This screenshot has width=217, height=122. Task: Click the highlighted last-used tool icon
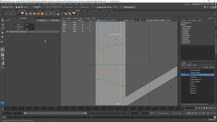pyautogui.click(x=2, y=50)
